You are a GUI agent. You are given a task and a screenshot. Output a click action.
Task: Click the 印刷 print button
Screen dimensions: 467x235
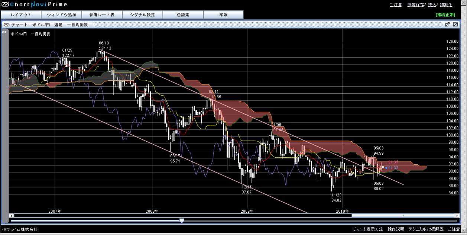pos(223,15)
